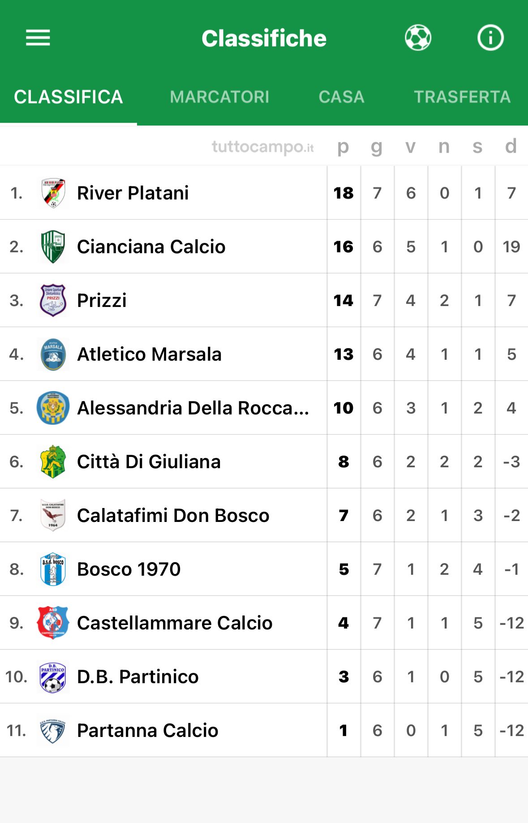Open Alessandria Della Rocca team name
The image size is (528, 823).
193,408
